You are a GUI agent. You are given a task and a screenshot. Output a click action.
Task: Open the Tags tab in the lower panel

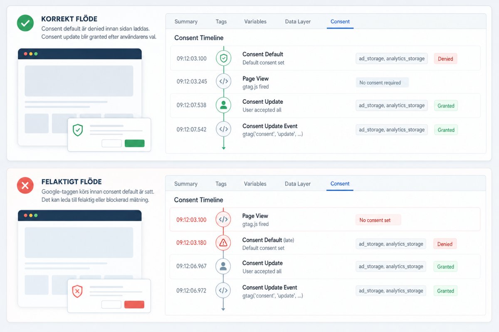click(221, 184)
